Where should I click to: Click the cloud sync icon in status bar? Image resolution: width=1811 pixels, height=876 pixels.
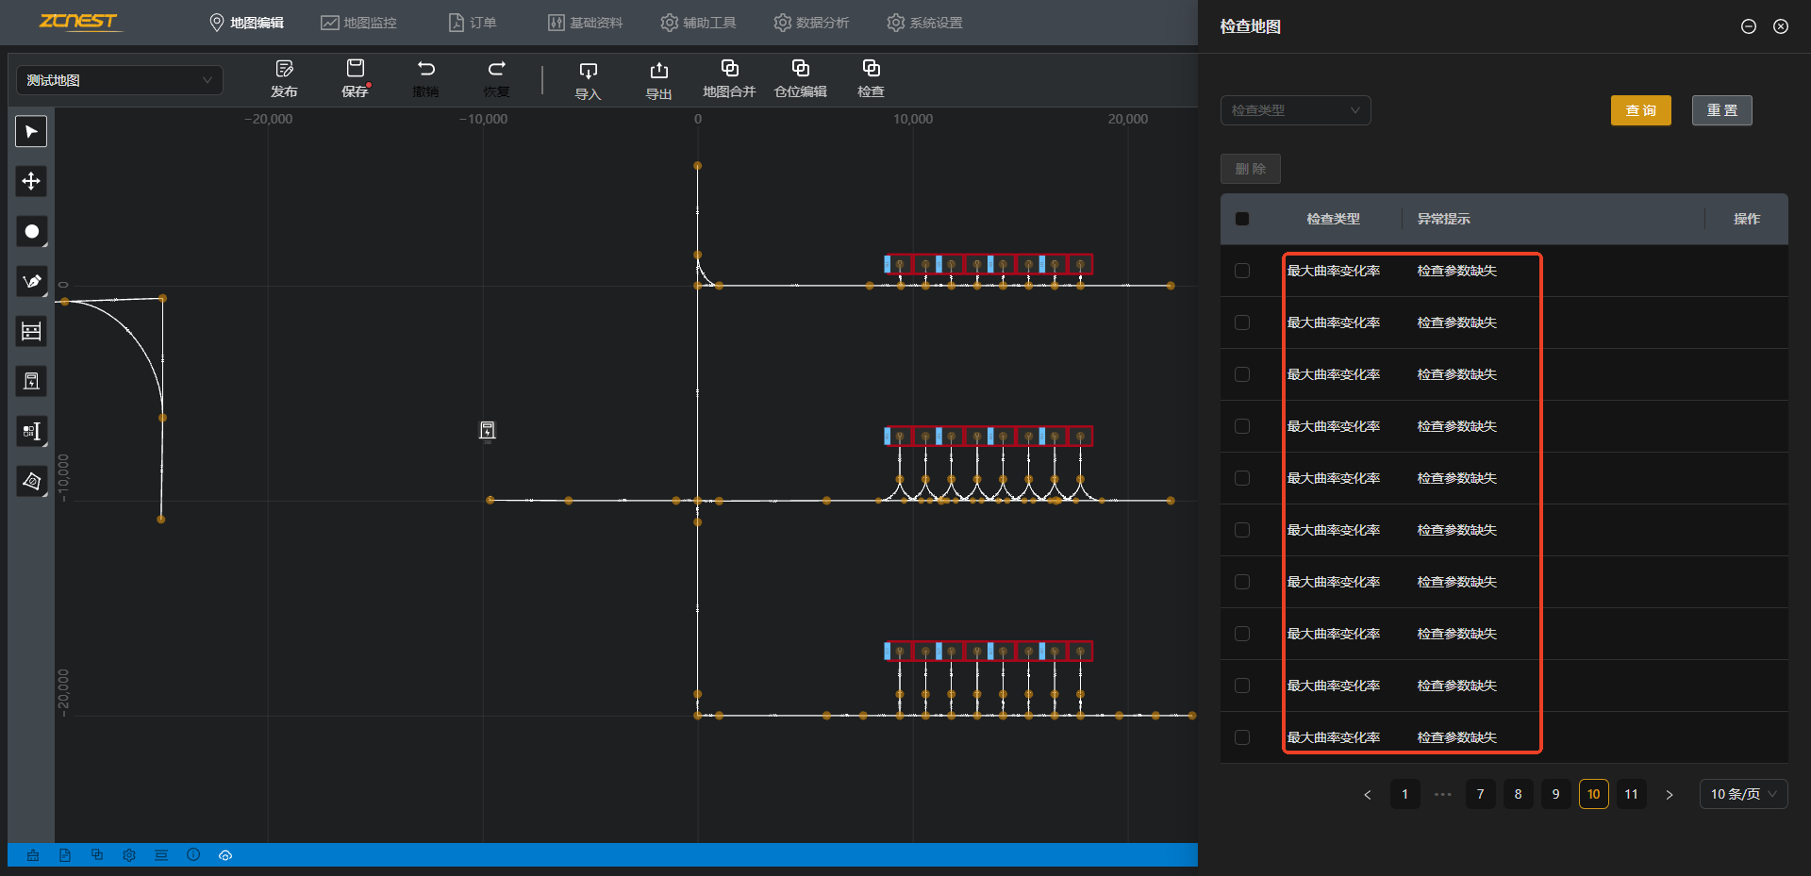(225, 855)
